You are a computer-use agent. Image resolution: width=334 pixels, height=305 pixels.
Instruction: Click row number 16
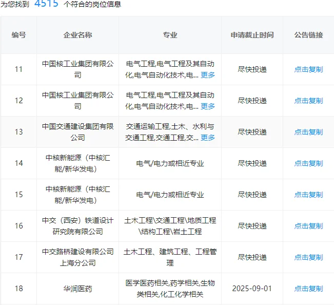(19, 226)
